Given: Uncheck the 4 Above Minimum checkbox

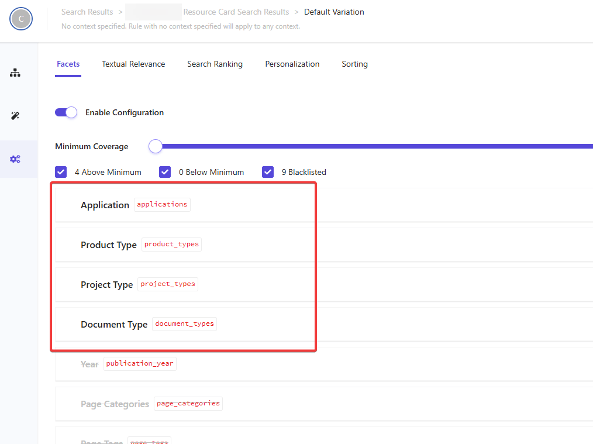Looking at the screenshot, I should coord(61,172).
